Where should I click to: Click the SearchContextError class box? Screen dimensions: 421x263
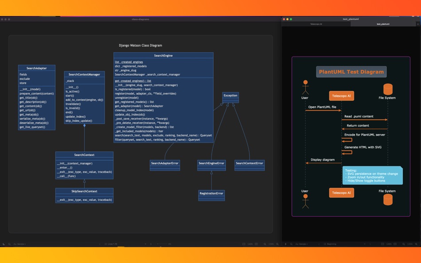point(249,165)
